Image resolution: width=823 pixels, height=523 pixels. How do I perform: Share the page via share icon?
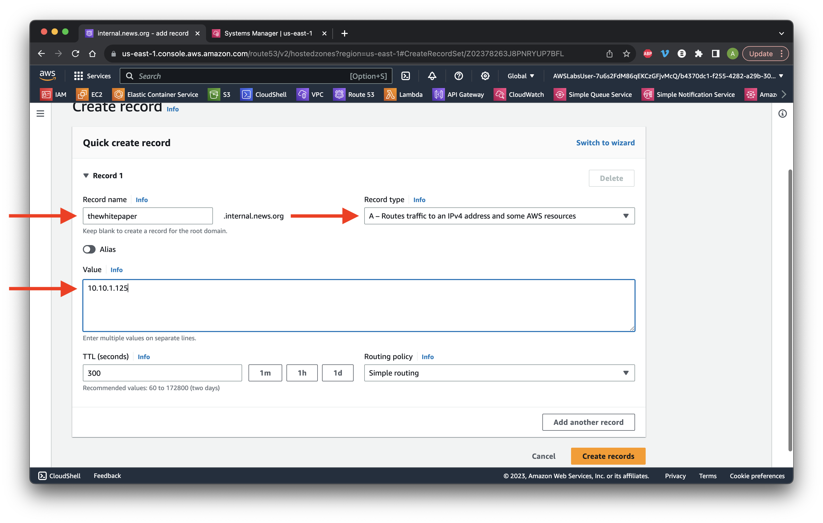(x=609, y=54)
